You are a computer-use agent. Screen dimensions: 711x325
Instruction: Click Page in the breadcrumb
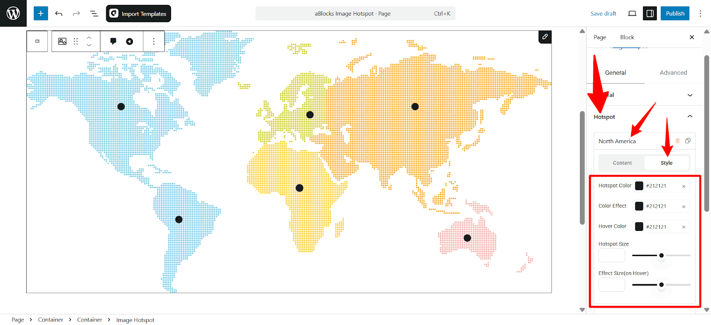pos(18,320)
